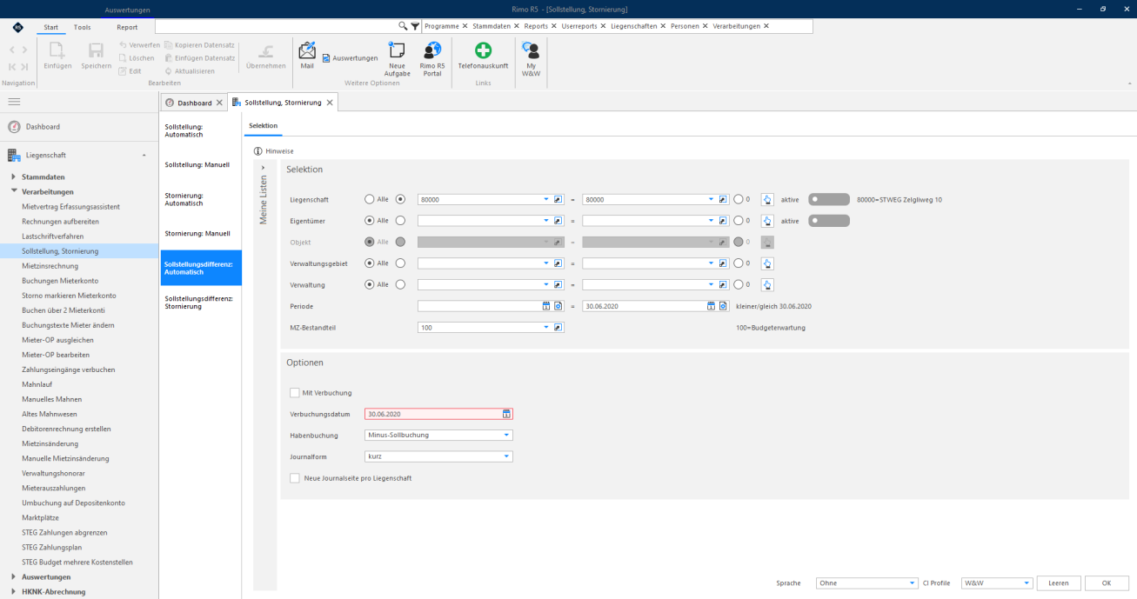Click the search magnifier icon

[403, 26]
